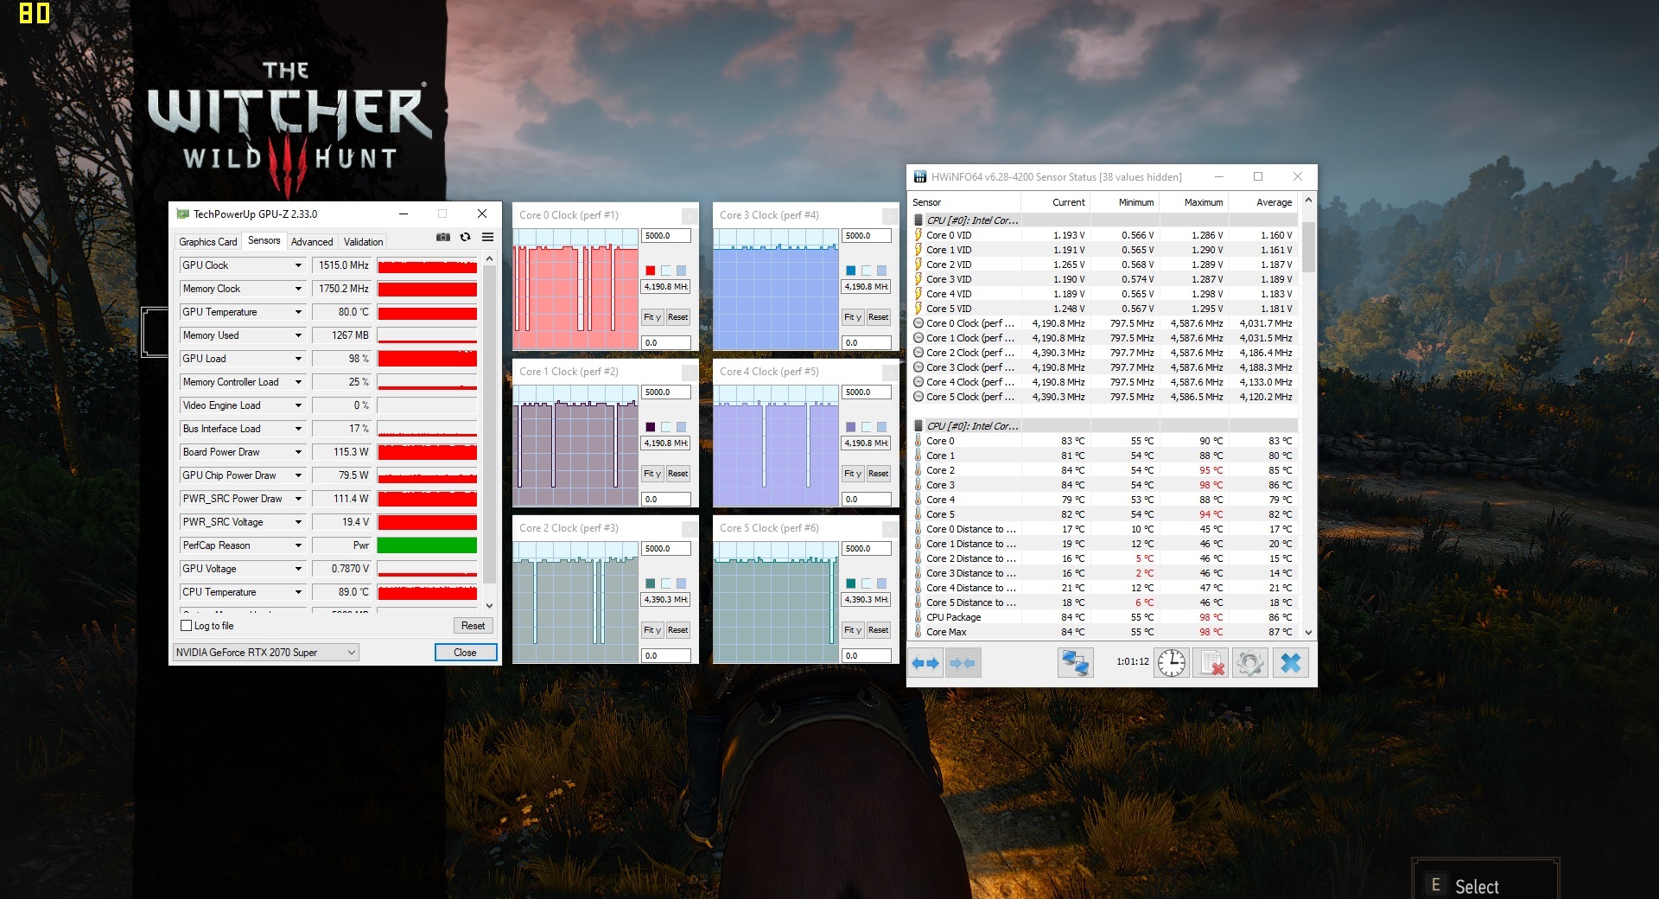Image resolution: width=1659 pixels, height=899 pixels.
Task: Open Board Power Draw sensor dropdown
Action: coord(298,452)
